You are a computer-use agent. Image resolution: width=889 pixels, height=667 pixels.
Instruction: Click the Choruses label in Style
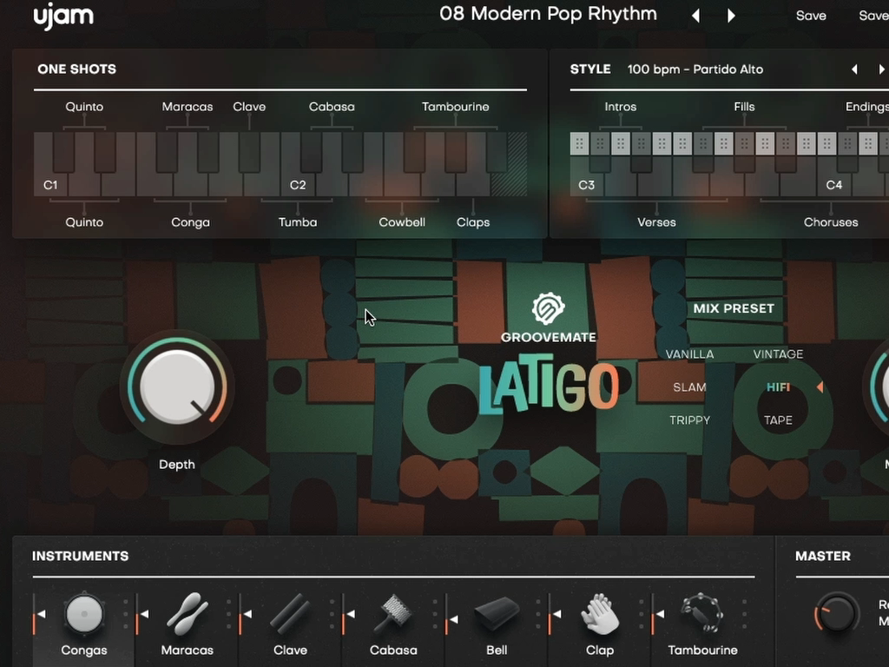click(831, 222)
